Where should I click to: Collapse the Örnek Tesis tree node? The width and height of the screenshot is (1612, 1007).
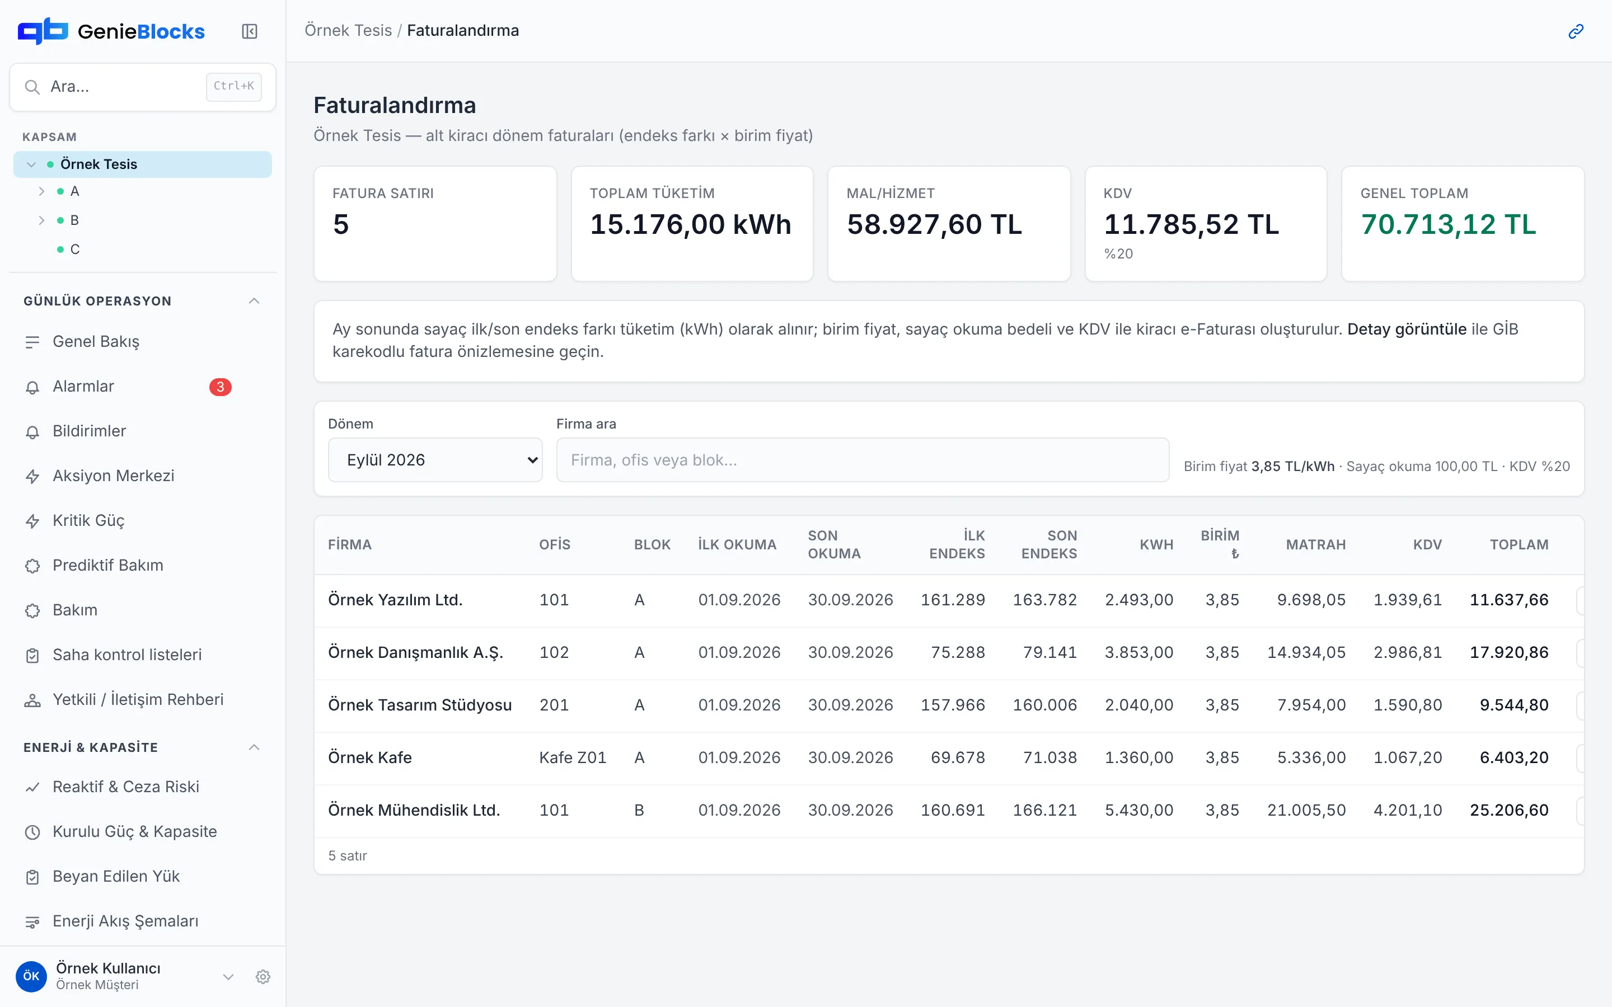click(31, 164)
